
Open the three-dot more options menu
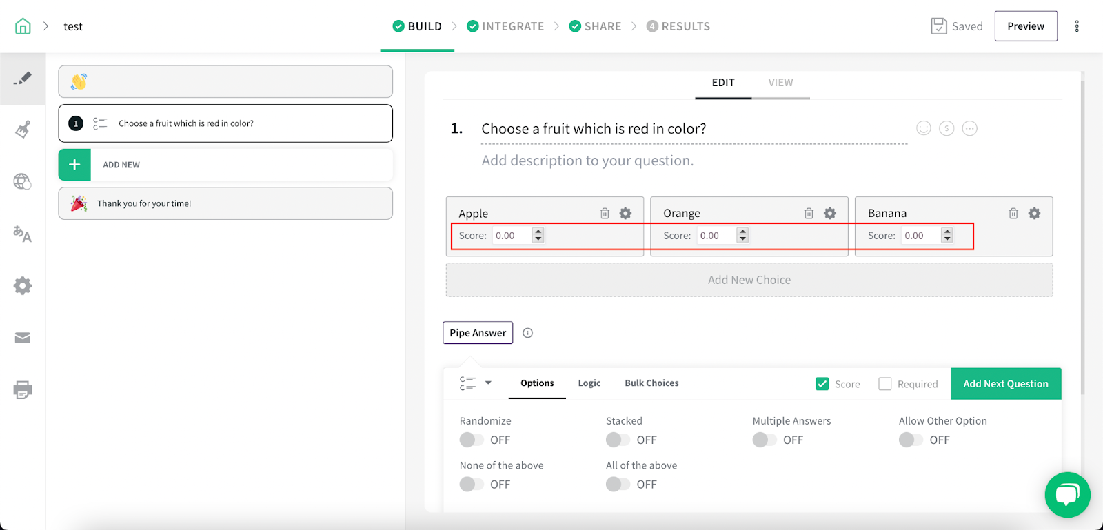tap(1077, 26)
